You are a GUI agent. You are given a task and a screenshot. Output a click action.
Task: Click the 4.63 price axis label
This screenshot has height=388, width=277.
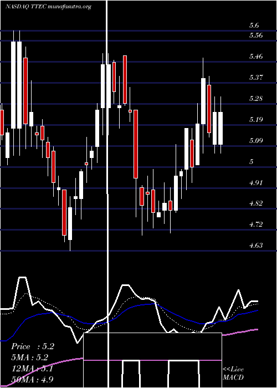[x=256, y=246]
